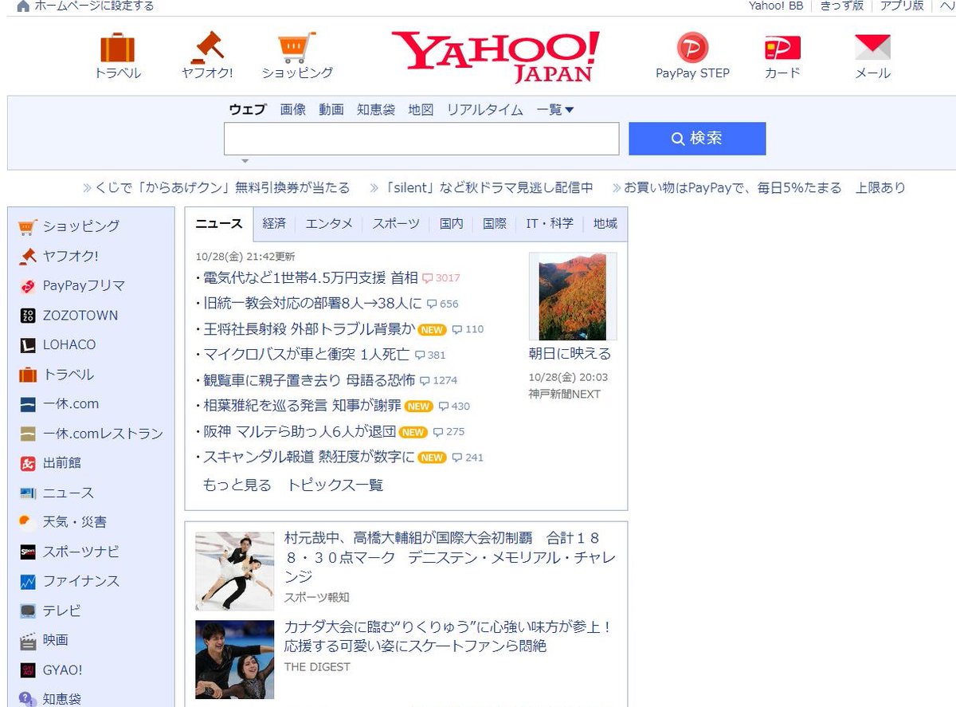This screenshot has width=956, height=707.
Task: Click sidebar スポーツナビ icon
Action: click(x=28, y=552)
